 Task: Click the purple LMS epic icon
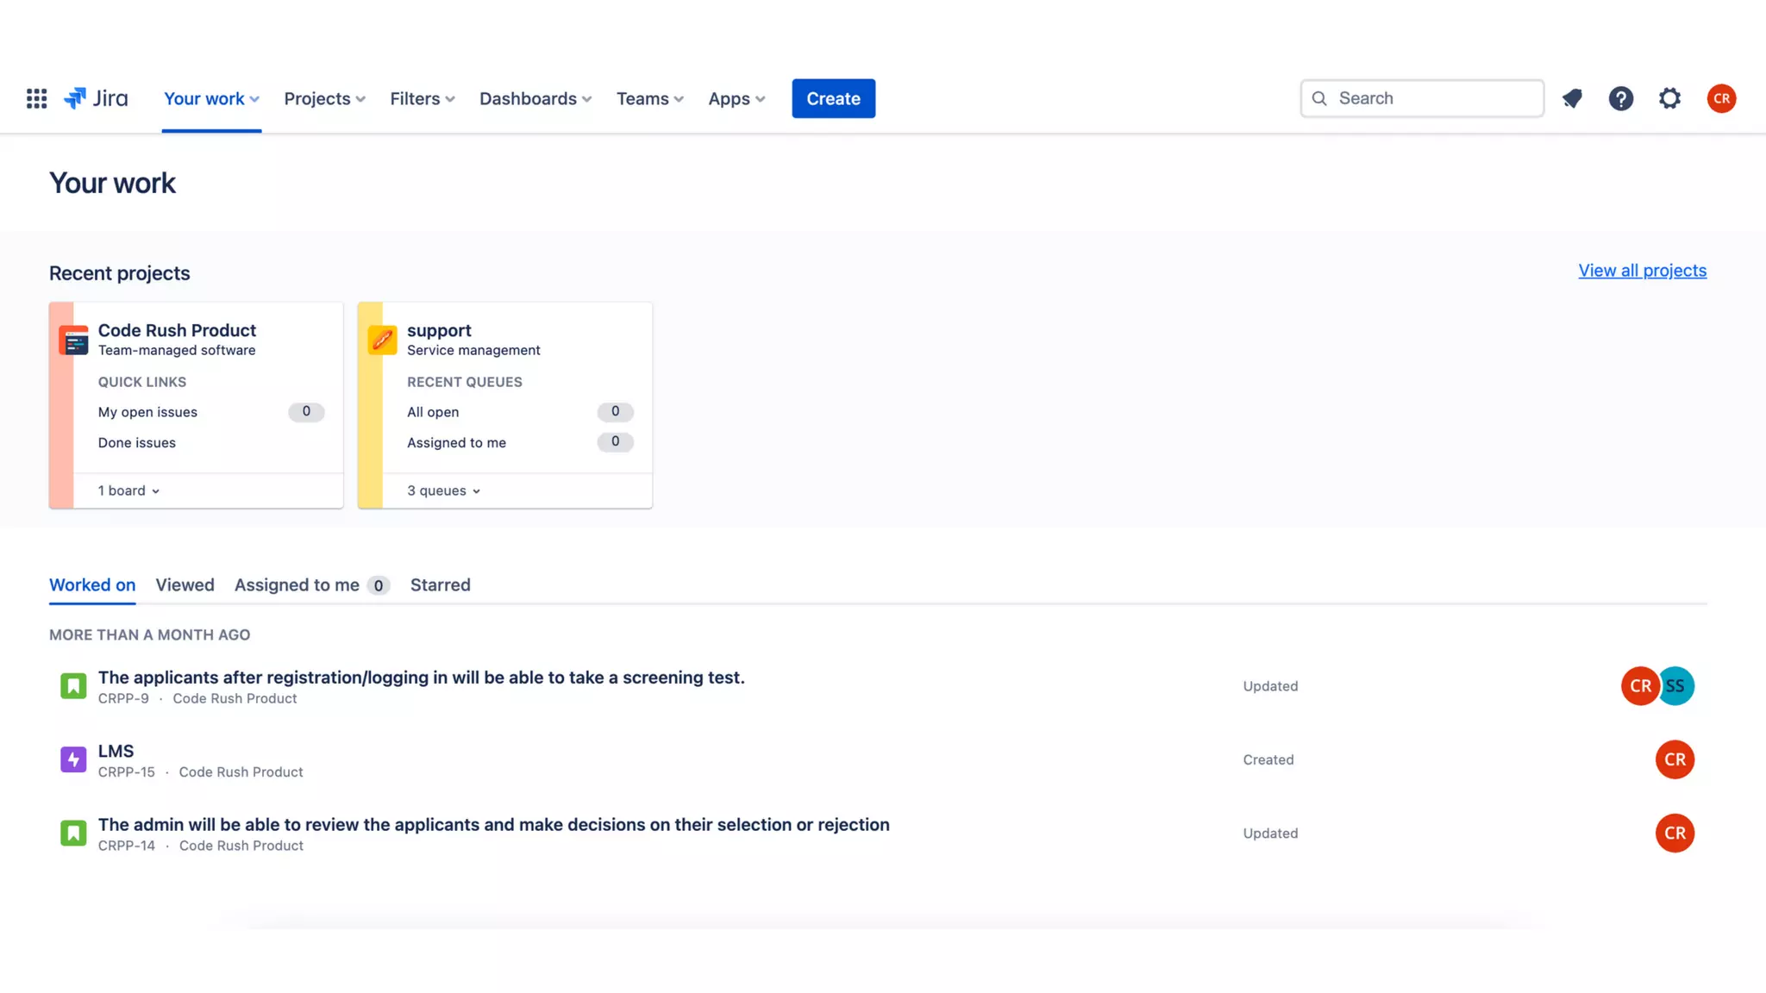[73, 759]
